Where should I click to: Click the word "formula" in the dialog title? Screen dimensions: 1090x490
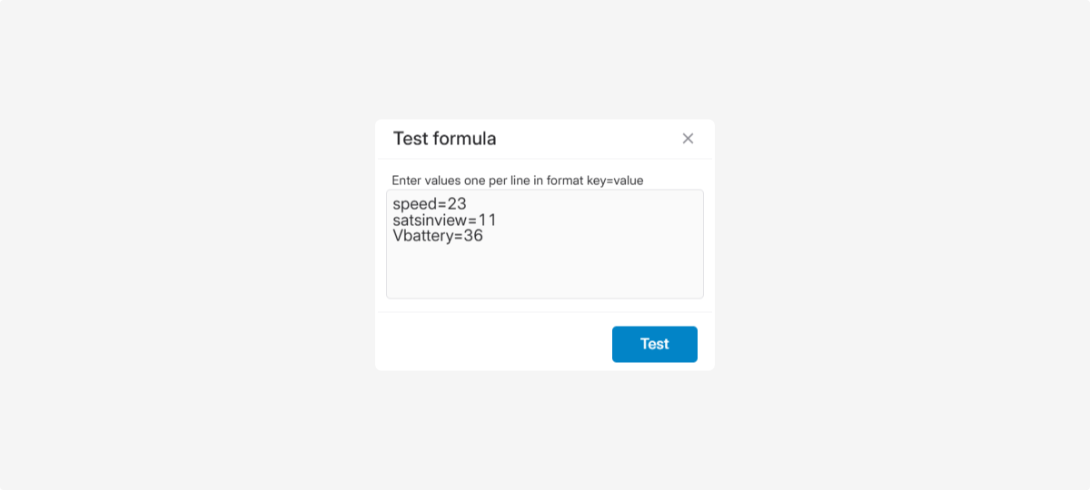click(x=464, y=139)
